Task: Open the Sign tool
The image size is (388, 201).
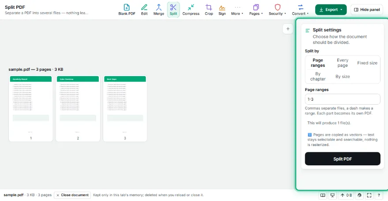Action: pos(222,10)
